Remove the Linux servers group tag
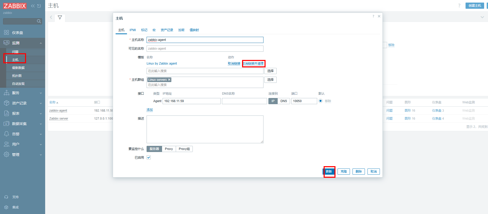This screenshot has height=214, width=488. (x=169, y=80)
